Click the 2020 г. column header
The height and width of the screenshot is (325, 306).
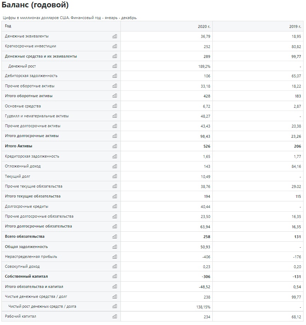coord(204,26)
